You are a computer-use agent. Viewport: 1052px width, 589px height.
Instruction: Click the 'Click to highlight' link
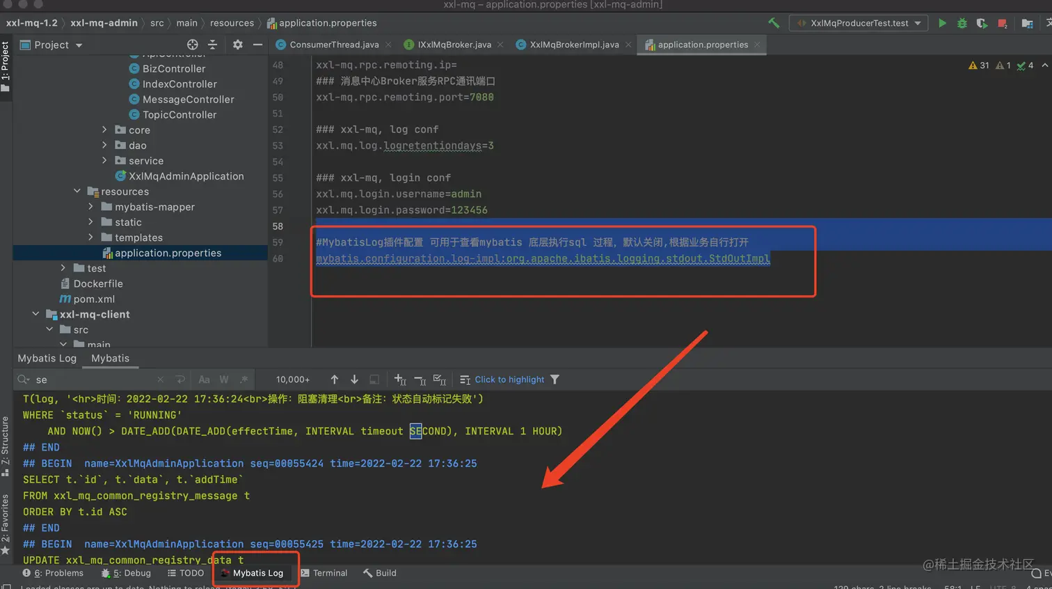pos(509,379)
